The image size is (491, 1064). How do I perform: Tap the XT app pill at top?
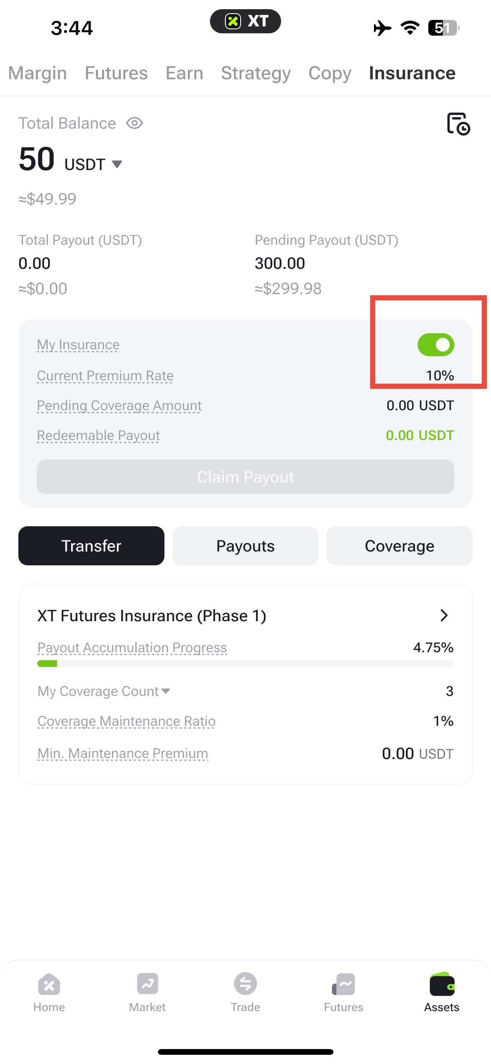[245, 21]
